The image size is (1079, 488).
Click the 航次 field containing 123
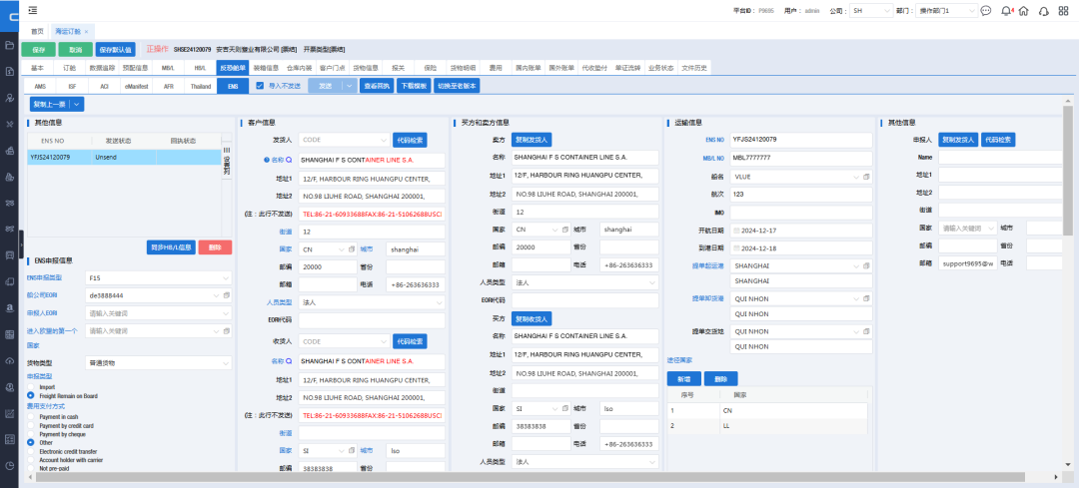tap(801, 194)
